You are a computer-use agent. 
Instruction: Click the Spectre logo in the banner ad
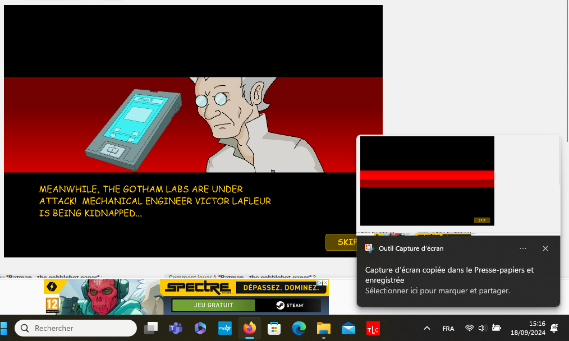click(x=198, y=288)
